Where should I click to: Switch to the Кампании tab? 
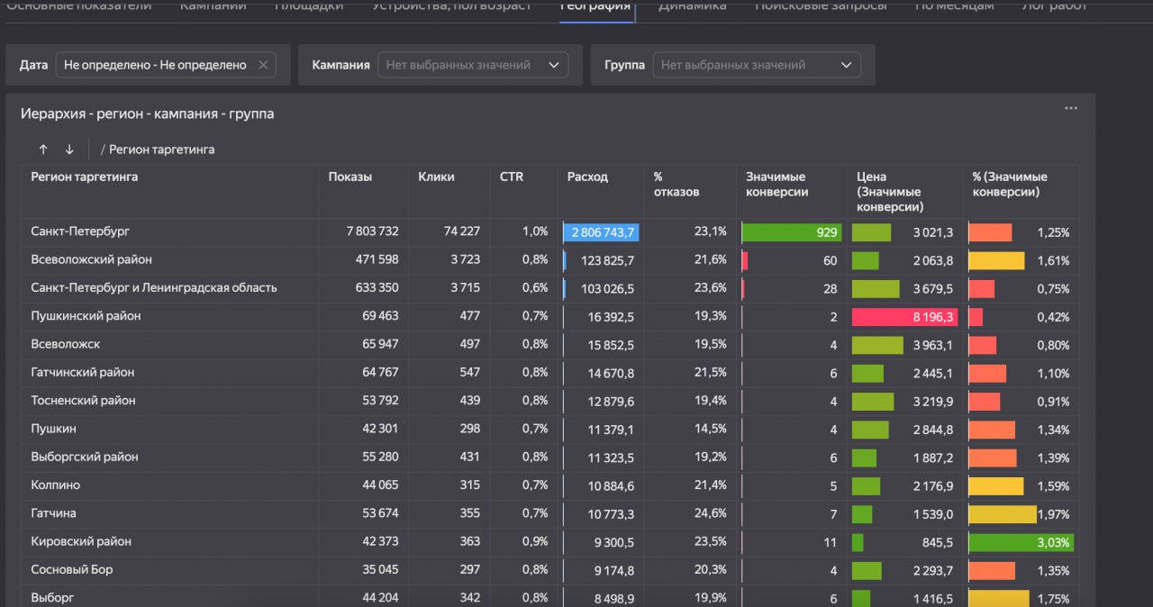[213, 5]
